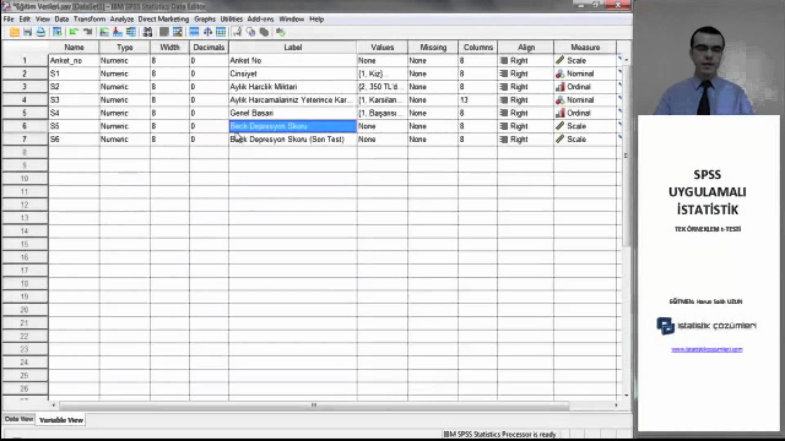Click the vertical scrollbar of the grid
Viewport: 785px width, 441px height.
click(626, 155)
